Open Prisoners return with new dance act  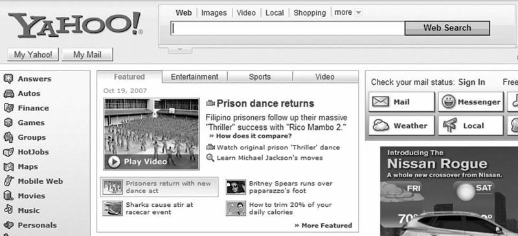point(168,187)
